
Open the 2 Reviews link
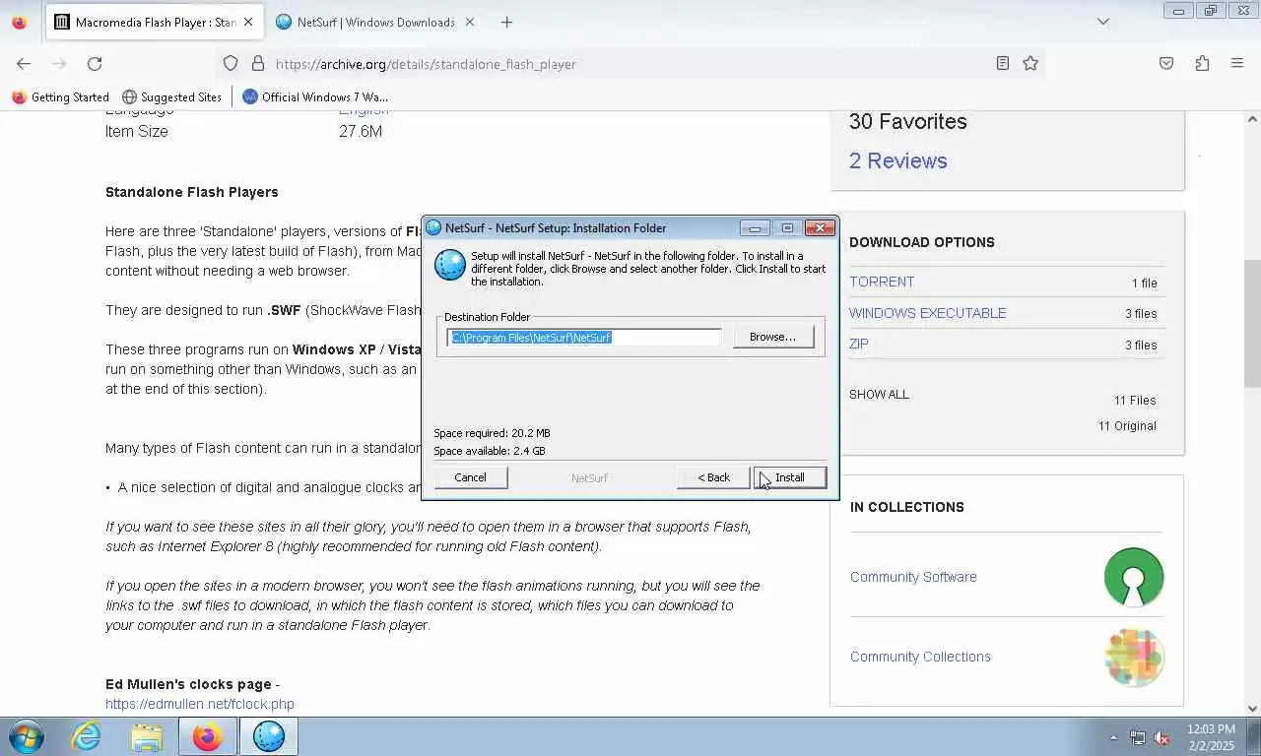tap(897, 160)
